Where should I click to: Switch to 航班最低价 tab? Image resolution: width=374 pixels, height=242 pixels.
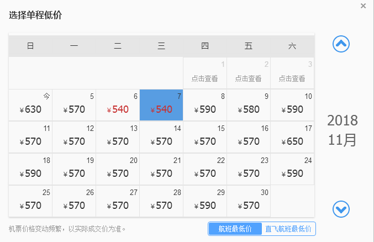(235, 229)
